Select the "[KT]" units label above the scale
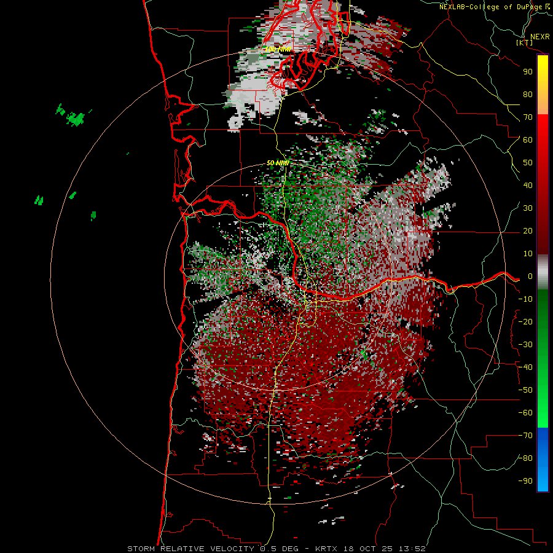 524,42
